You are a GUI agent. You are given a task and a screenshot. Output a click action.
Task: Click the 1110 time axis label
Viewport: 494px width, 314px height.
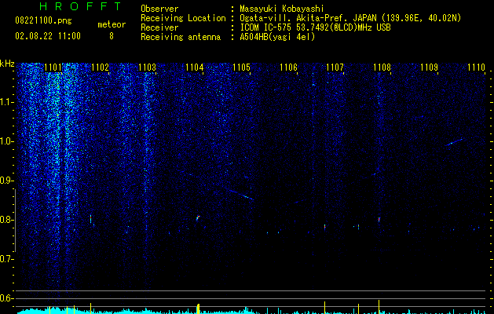point(476,68)
